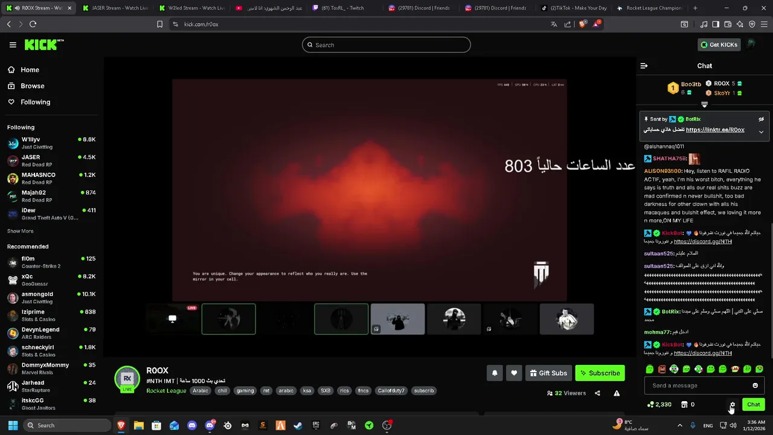773x435 pixels.
Task: Open chat settings gear icon
Action: [x=733, y=404]
